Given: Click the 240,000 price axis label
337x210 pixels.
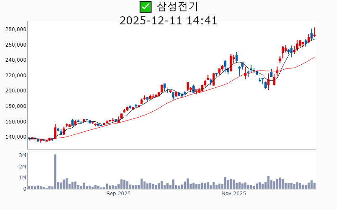Looking at the screenshot, I should (x=16, y=60).
